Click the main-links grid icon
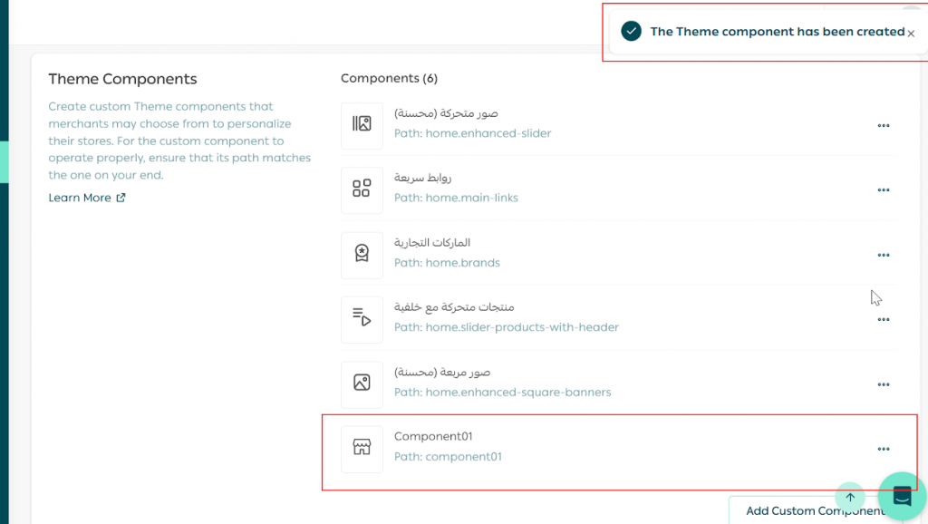 (x=362, y=189)
